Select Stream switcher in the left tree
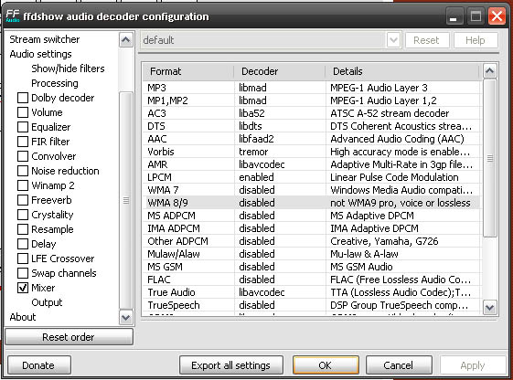Viewport: 513px width, 380px height. (45, 39)
